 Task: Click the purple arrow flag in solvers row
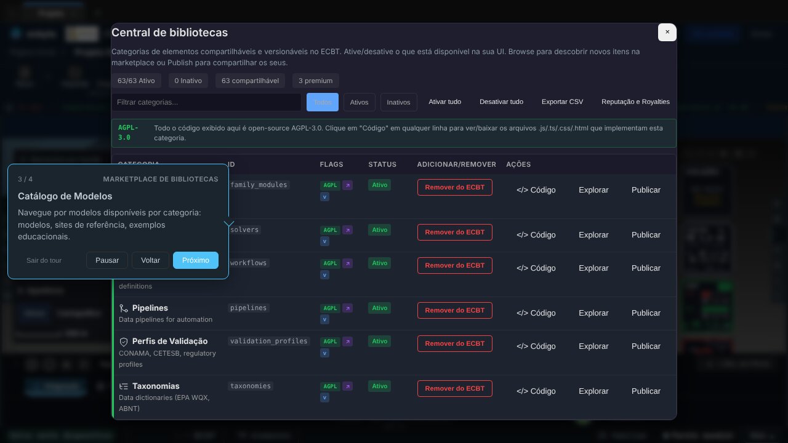(x=347, y=230)
